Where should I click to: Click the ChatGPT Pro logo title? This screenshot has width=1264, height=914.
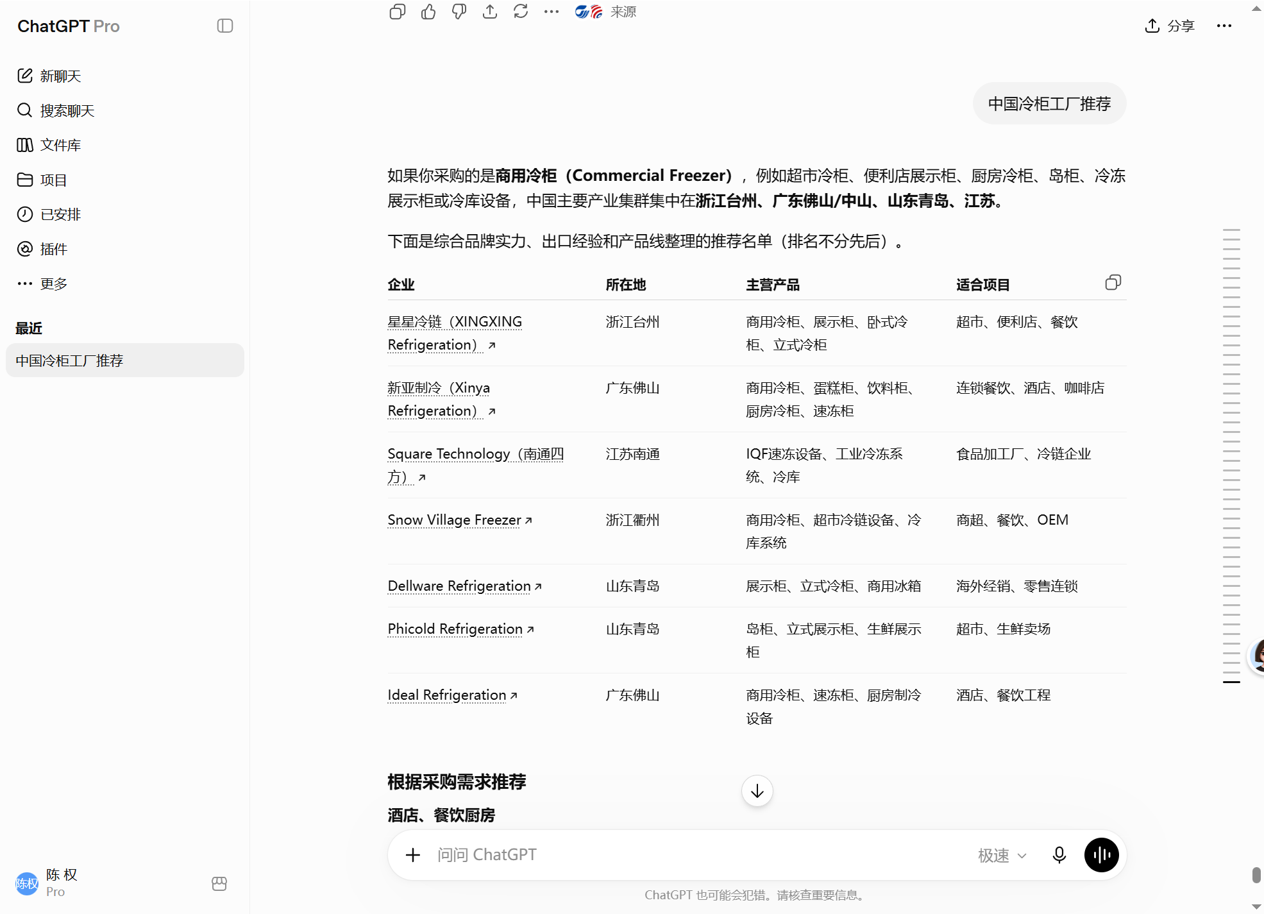(x=69, y=26)
